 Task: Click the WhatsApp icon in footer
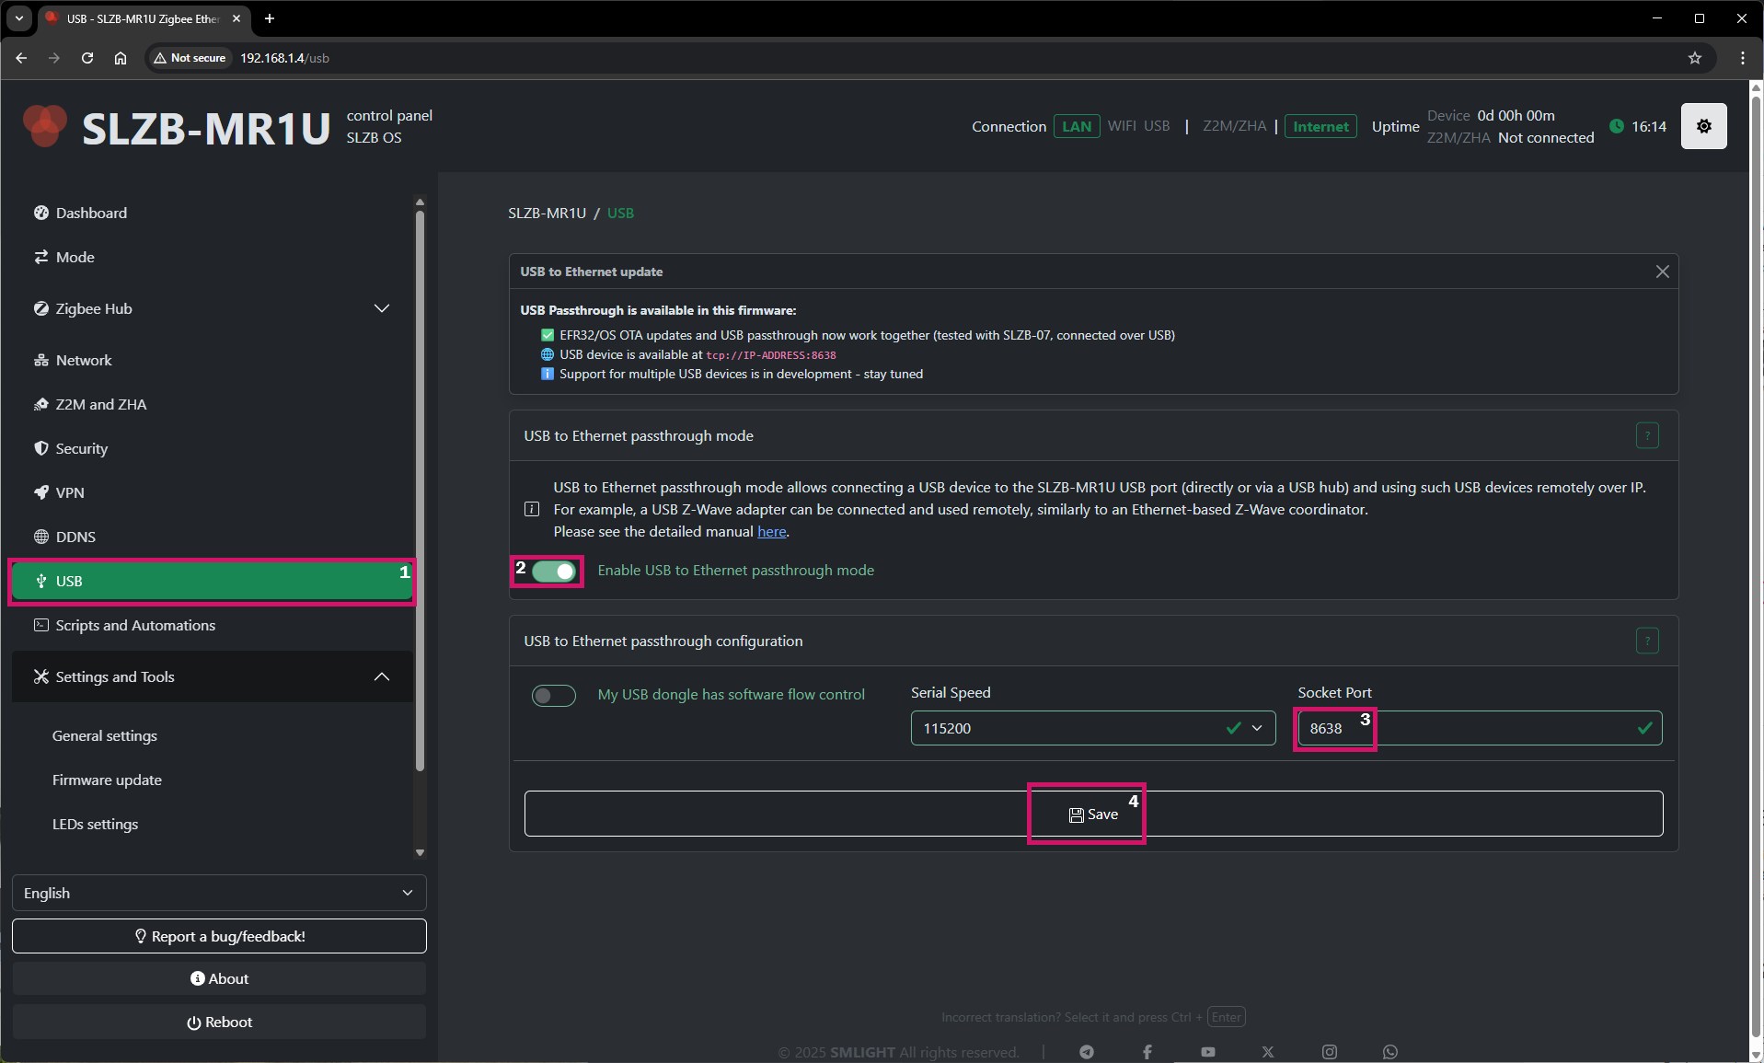(x=1389, y=1052)
